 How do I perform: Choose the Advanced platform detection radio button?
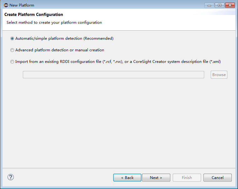[x=12, y=50]
